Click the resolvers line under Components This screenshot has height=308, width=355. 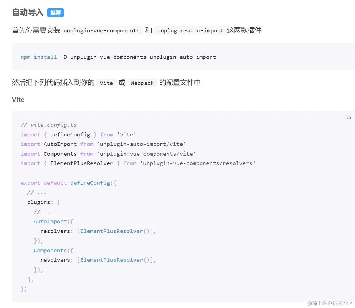98,260
